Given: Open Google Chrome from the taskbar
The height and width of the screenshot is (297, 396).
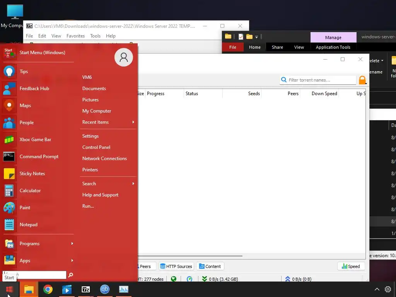Looking at the screenshot, I should (x=48, y=289).
